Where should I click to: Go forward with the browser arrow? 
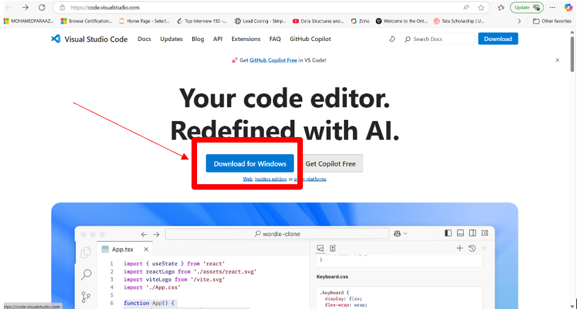point(25,7)
